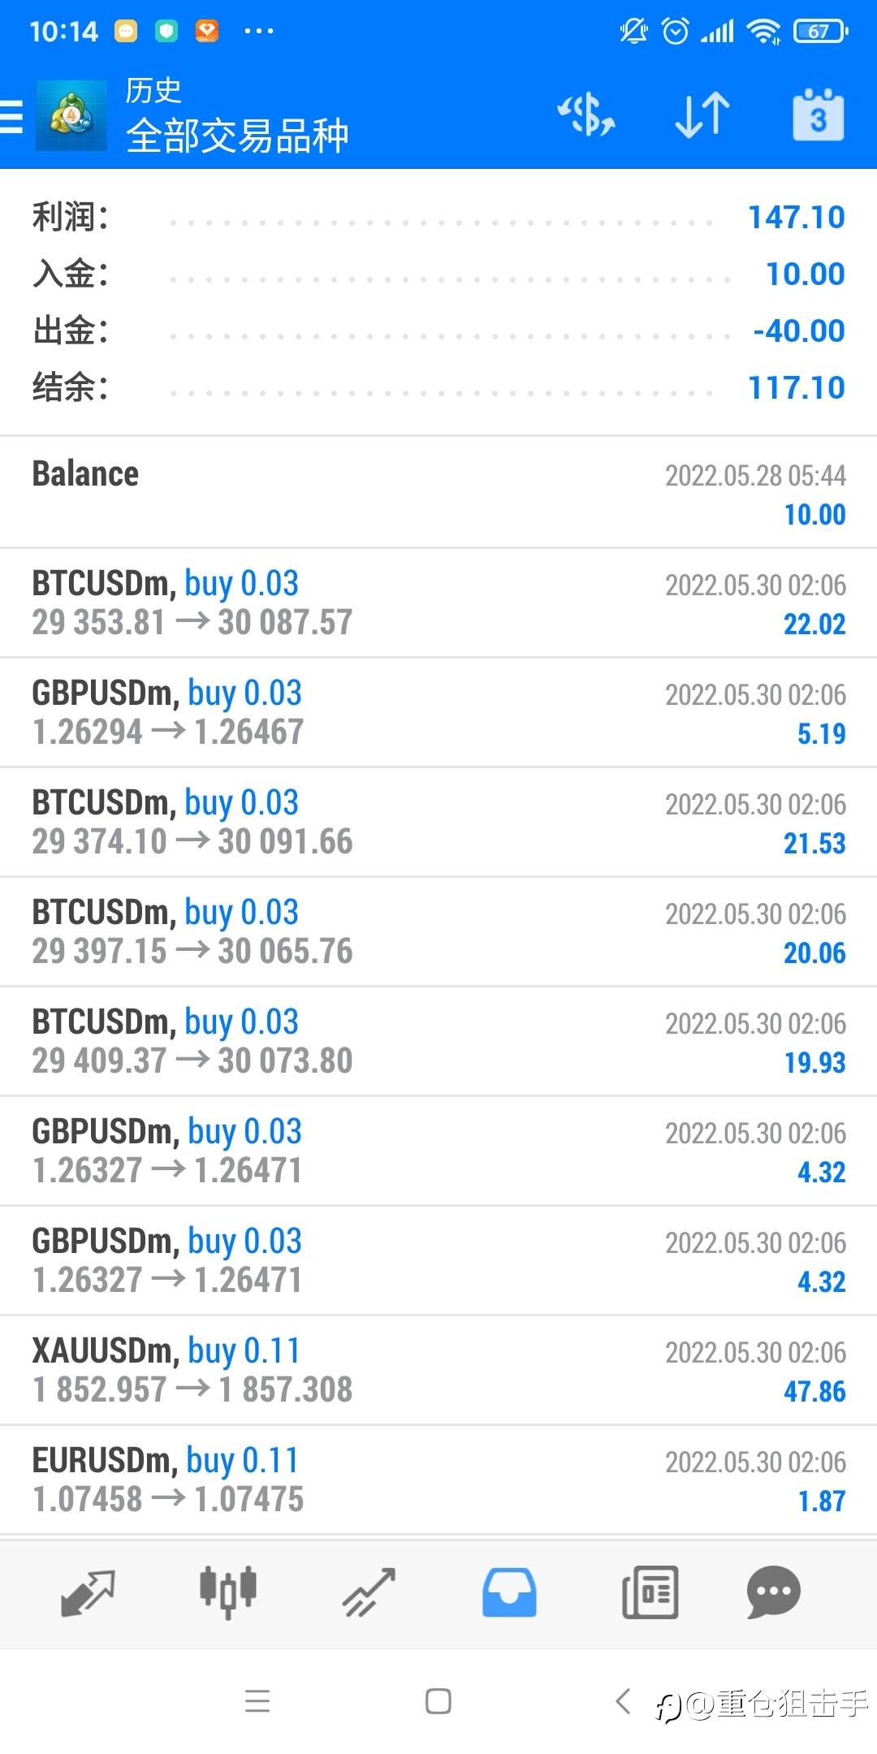Open the BTCUSDm trade with profit 22.02

coord(438,603)
